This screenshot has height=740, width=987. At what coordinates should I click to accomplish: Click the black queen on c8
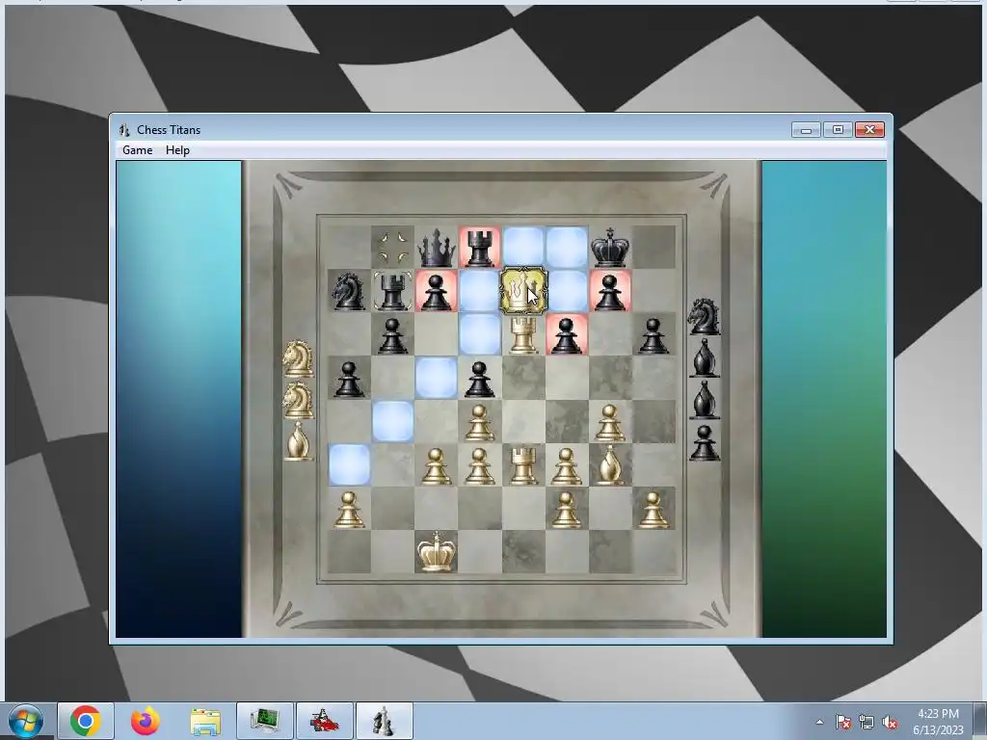click(436, 248)
